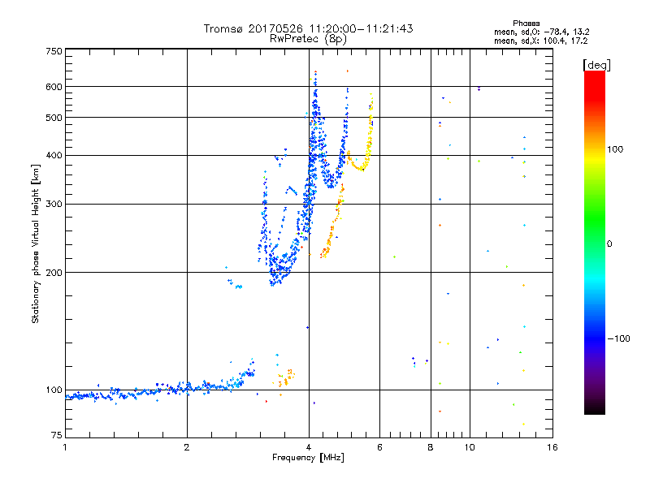The image size is (650, 487).
Task: Click the 'Stationary phase Virtual Height [km]' axis label
Action: coord(36,244)
